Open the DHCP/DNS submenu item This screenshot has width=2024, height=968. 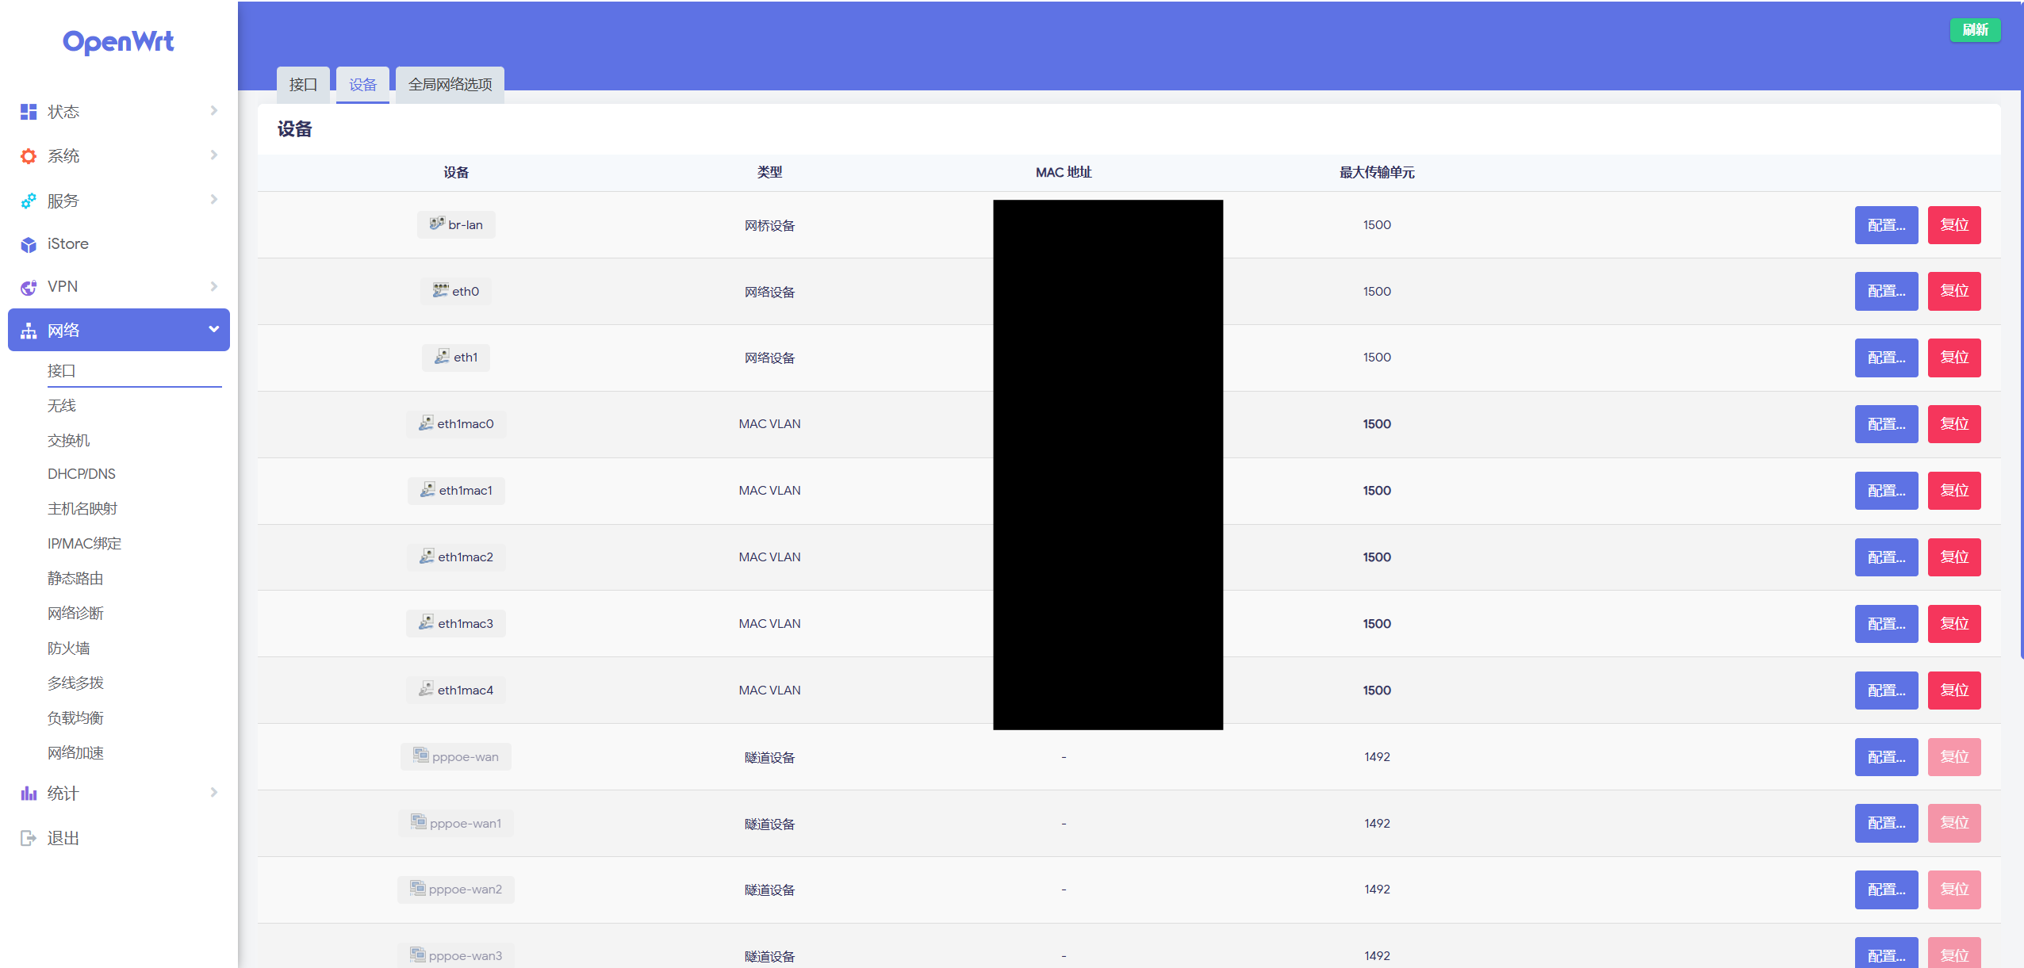coord(81,473)
